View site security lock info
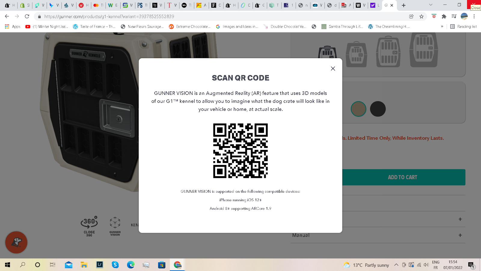This screenshot has height=271, width=481. [39, 17]
